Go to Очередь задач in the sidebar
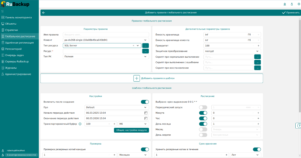This screenshot has width=301, height=158. pos(15,55)
